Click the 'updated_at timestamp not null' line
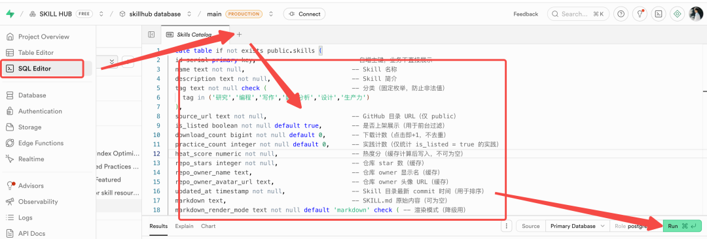The image size is (707, 239). tap(230, 192)
